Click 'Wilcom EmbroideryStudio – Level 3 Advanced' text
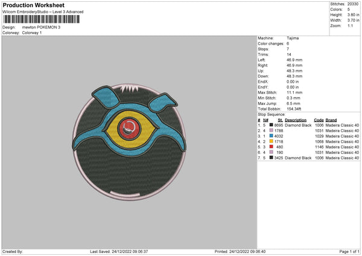The width and height of the screenshot is (362, 256). point(43,12)
